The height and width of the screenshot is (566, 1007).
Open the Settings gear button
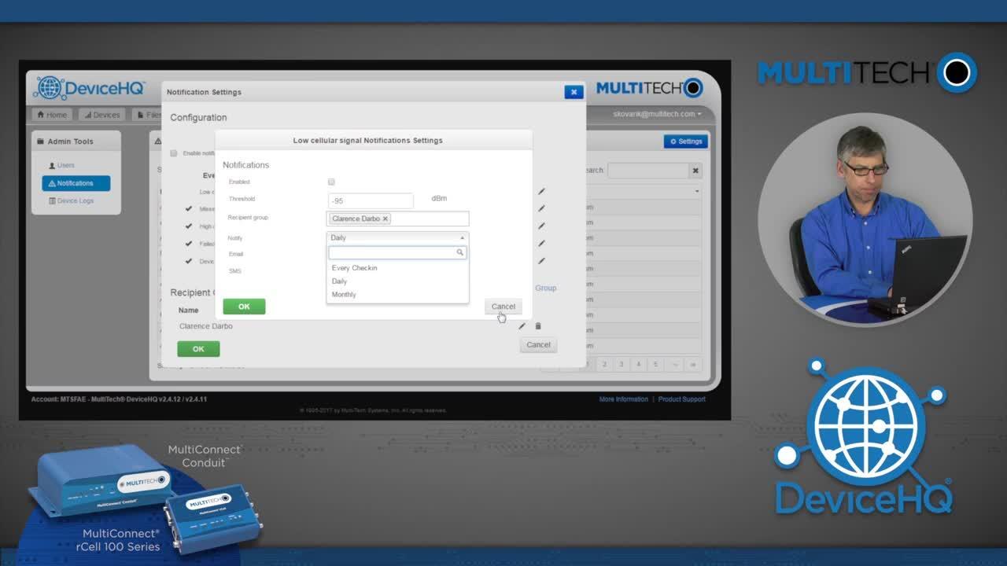click(x=684, y=141)
